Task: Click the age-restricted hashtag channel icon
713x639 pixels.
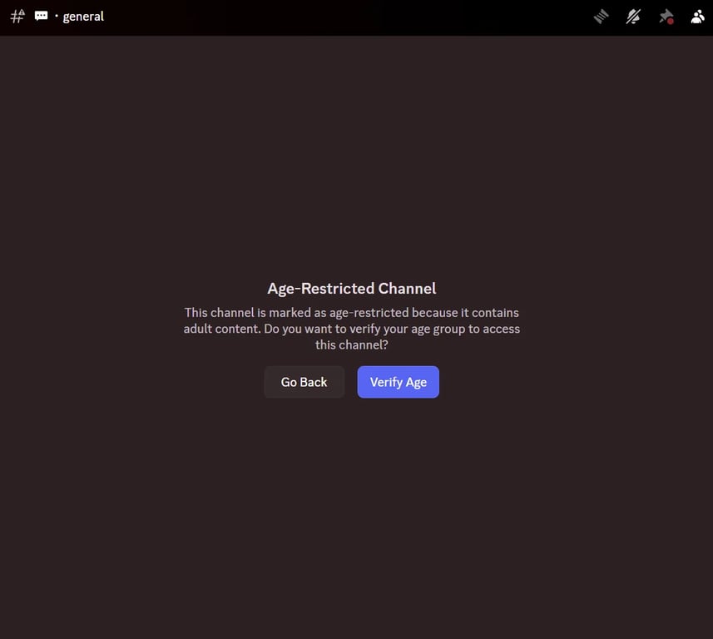Action: (x=16, y=16)
